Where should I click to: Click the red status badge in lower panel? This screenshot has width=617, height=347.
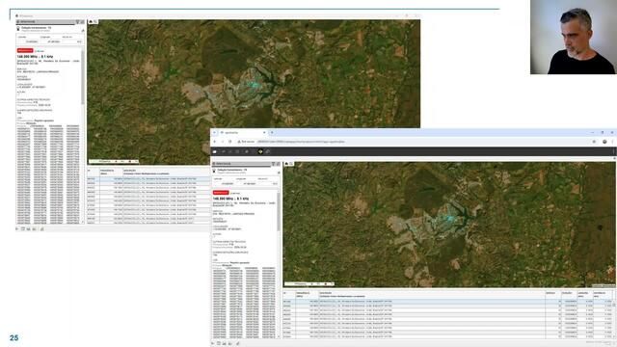[221, 193]
